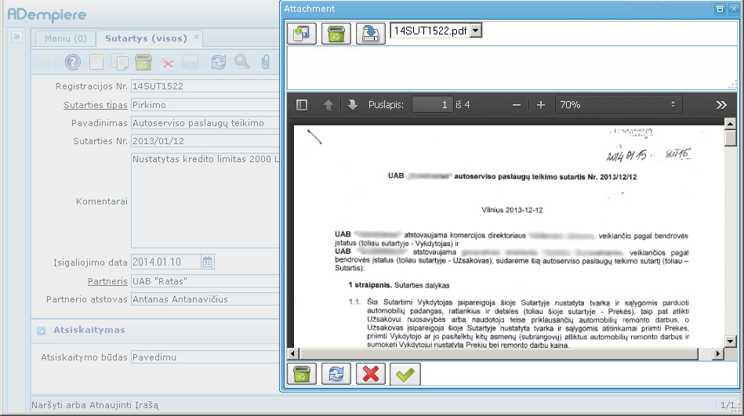This screenshot has height=416, width=744.
Task: Collapse the Atsiskaitymas section
Action: 42,331
